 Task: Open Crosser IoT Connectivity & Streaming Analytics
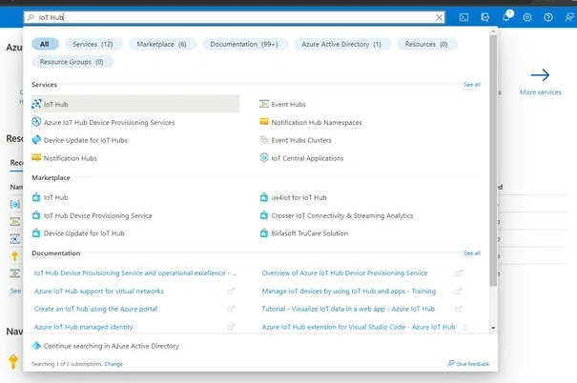pos(337,215)
